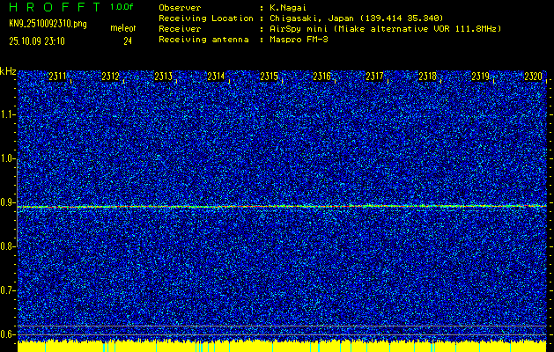The image size is (554, 352).
Task: Click the 25.10.09 23:10 timestamp
Action: 40,40
